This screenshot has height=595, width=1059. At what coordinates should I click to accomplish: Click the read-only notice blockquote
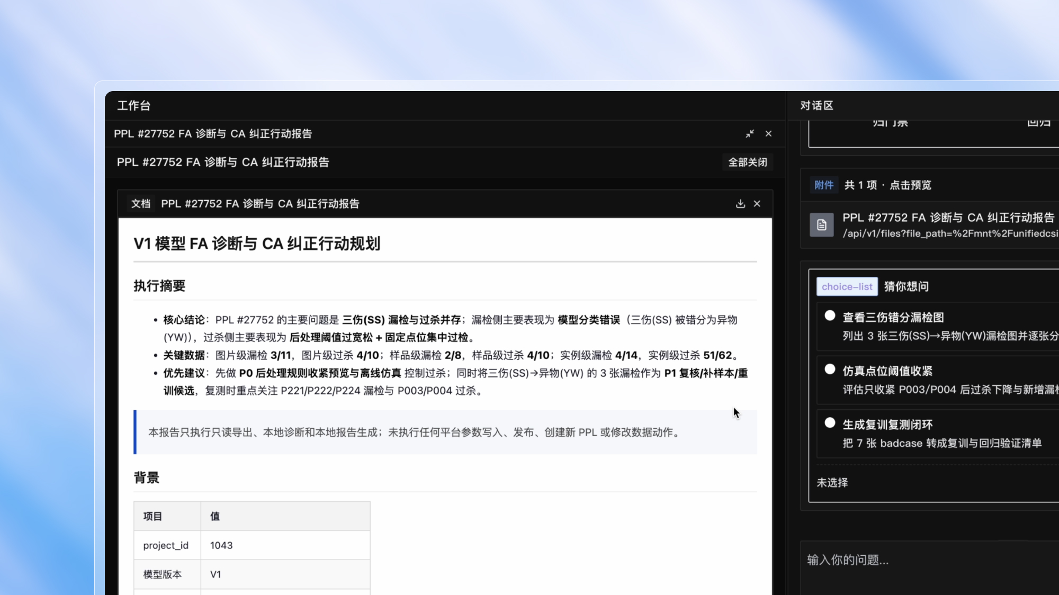point(445,432)
